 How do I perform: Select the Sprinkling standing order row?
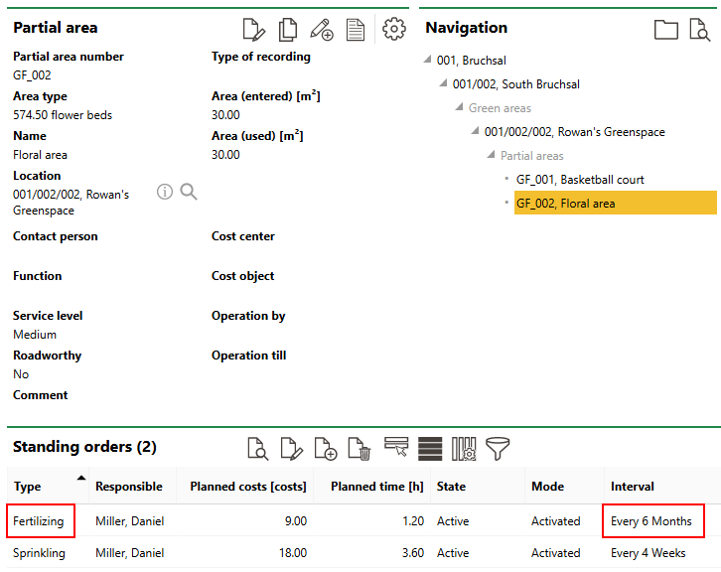[38, 553]
